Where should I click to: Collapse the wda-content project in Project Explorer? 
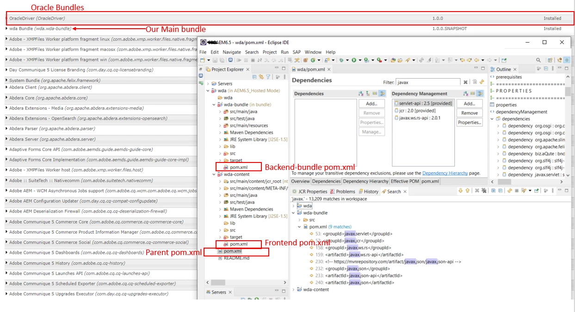coord(214,175)
